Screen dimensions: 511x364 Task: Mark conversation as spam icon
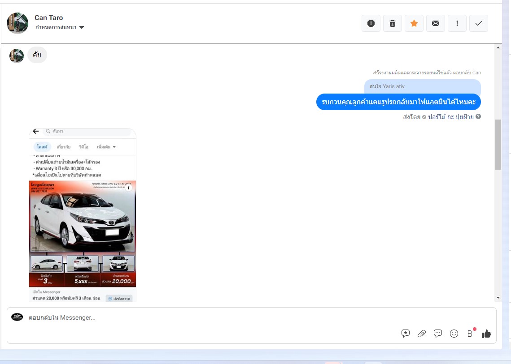[371, 23]
